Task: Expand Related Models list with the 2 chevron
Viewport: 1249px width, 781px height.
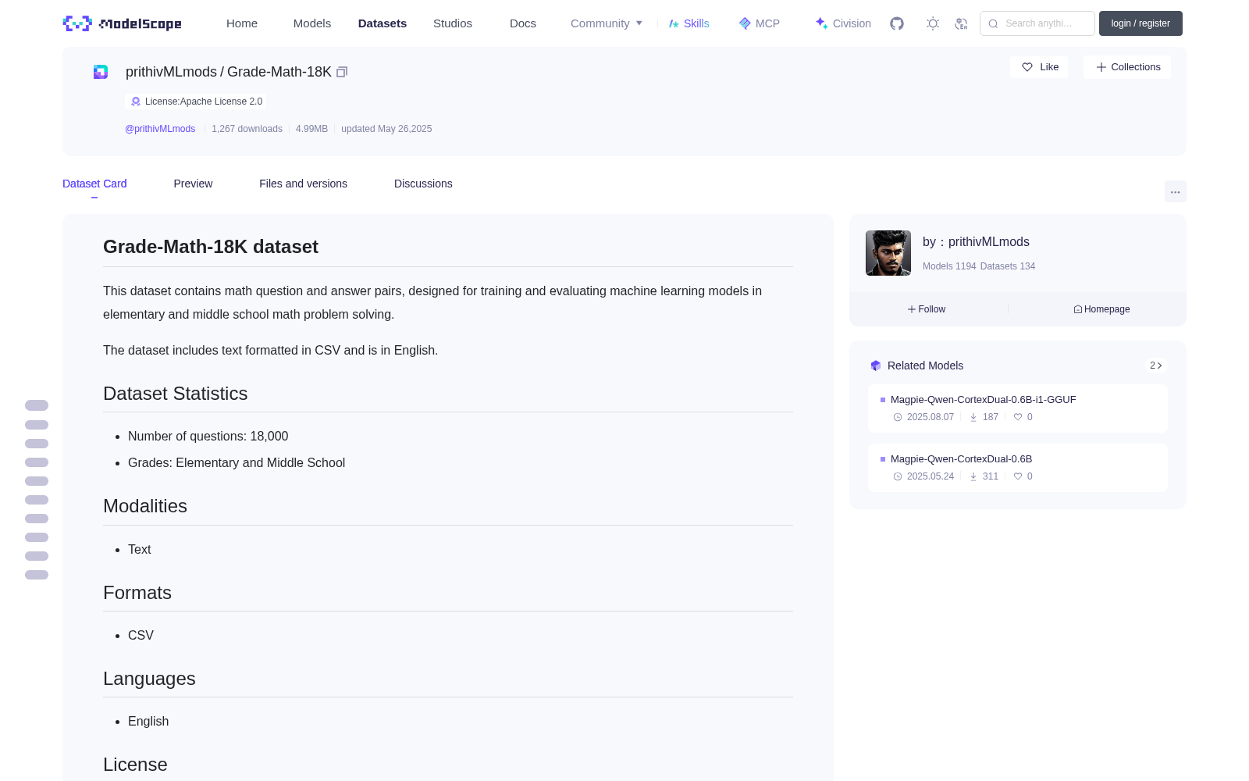Action: click(x=1156, y=366)
